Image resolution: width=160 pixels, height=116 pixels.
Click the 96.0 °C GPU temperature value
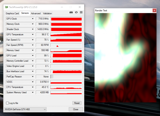(x=42, y=34)
